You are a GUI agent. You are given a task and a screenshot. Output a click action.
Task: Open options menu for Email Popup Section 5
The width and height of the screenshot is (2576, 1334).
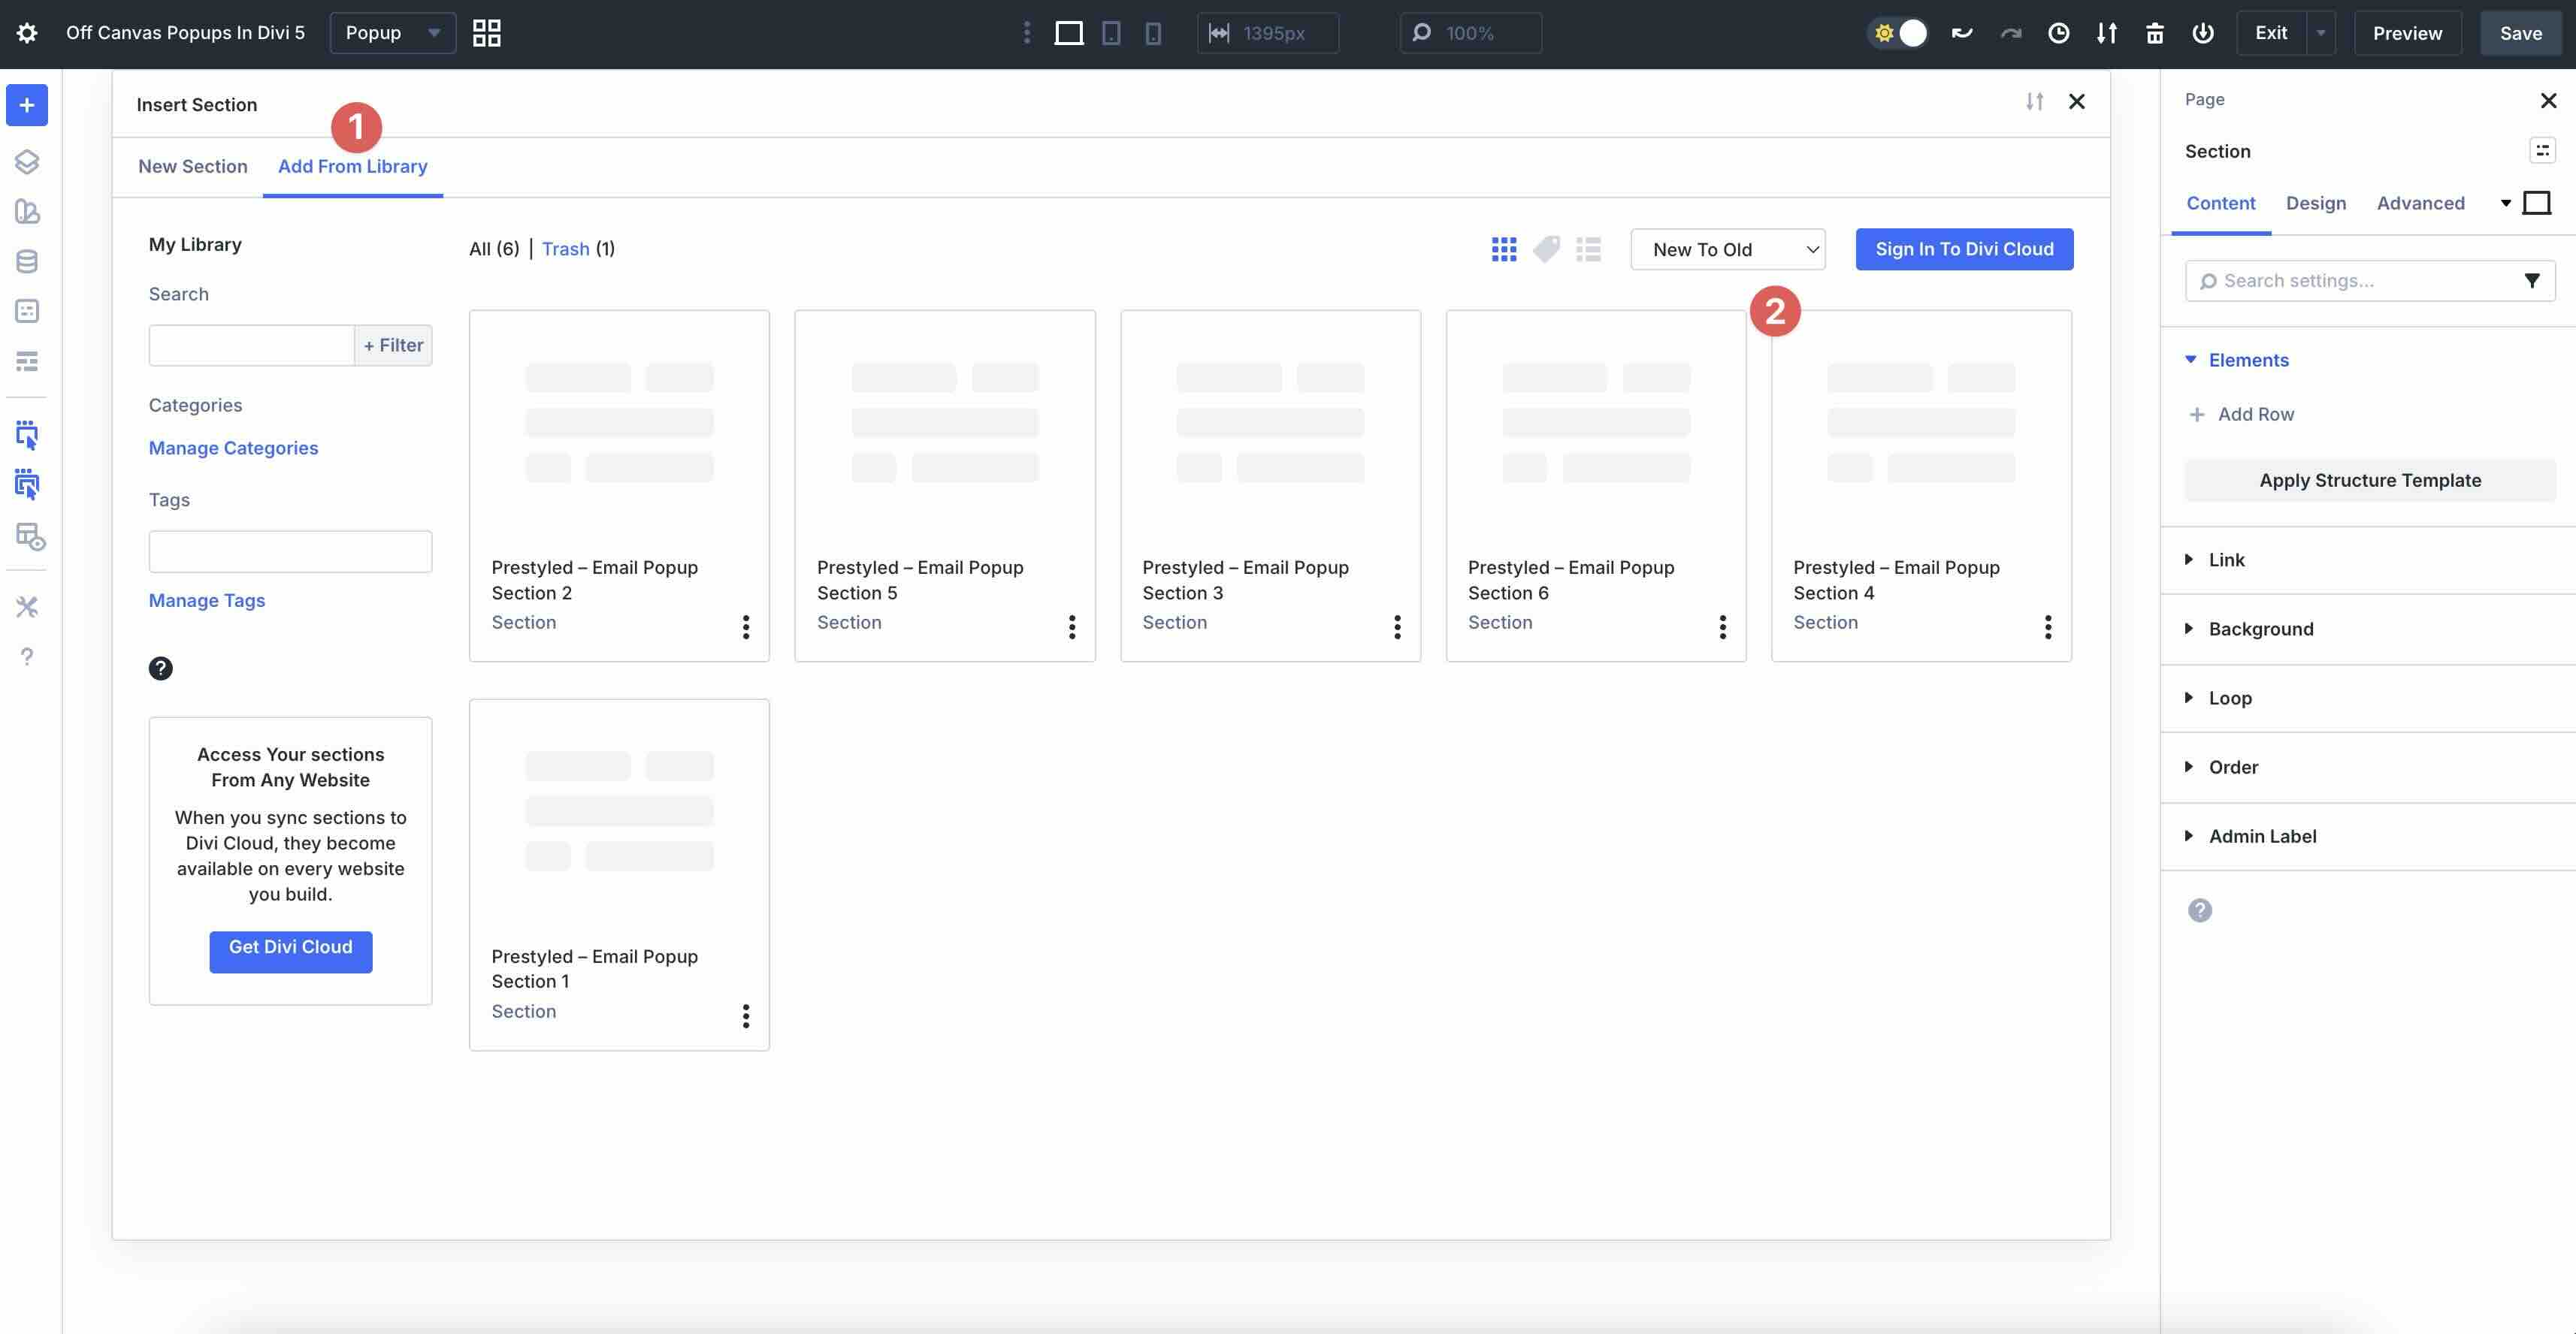point(1071,626)
